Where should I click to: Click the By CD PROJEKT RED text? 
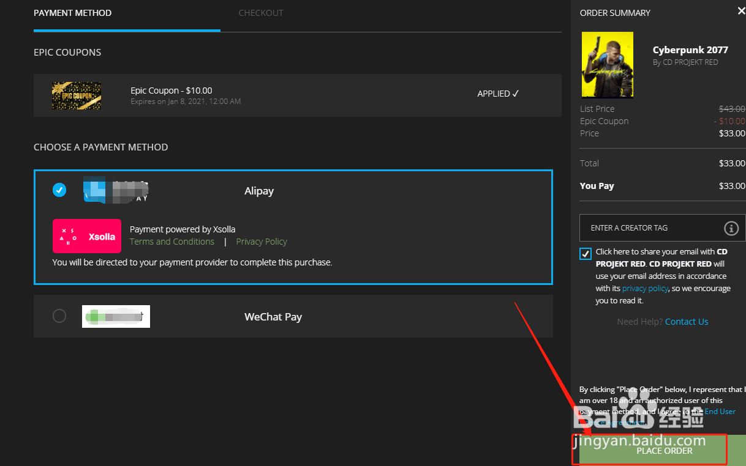click(x=685, y=62)
